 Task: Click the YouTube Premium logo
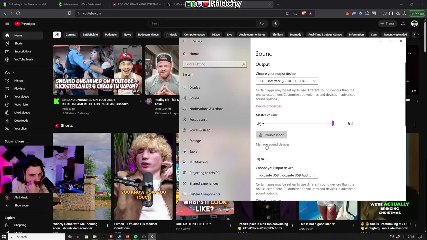coord(25,24)
